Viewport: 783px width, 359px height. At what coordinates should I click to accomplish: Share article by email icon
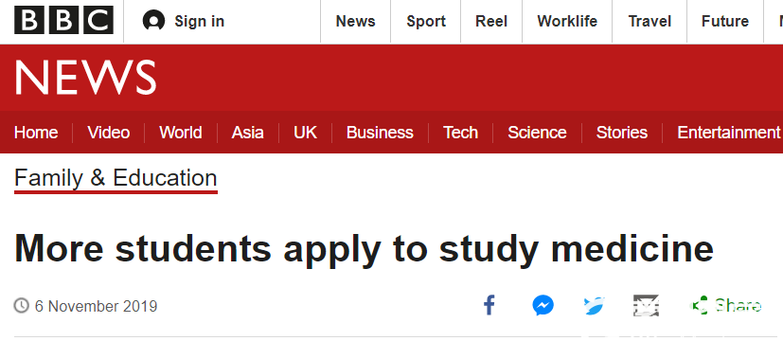point(646,305)
